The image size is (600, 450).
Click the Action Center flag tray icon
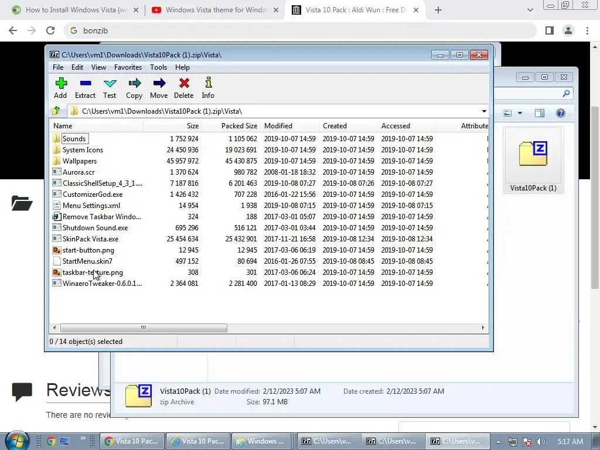527,442
